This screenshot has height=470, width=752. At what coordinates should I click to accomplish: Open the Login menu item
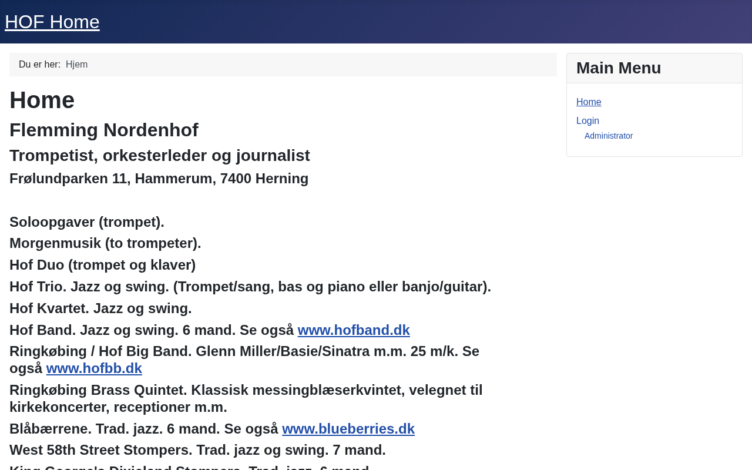[x=587, y=121]
